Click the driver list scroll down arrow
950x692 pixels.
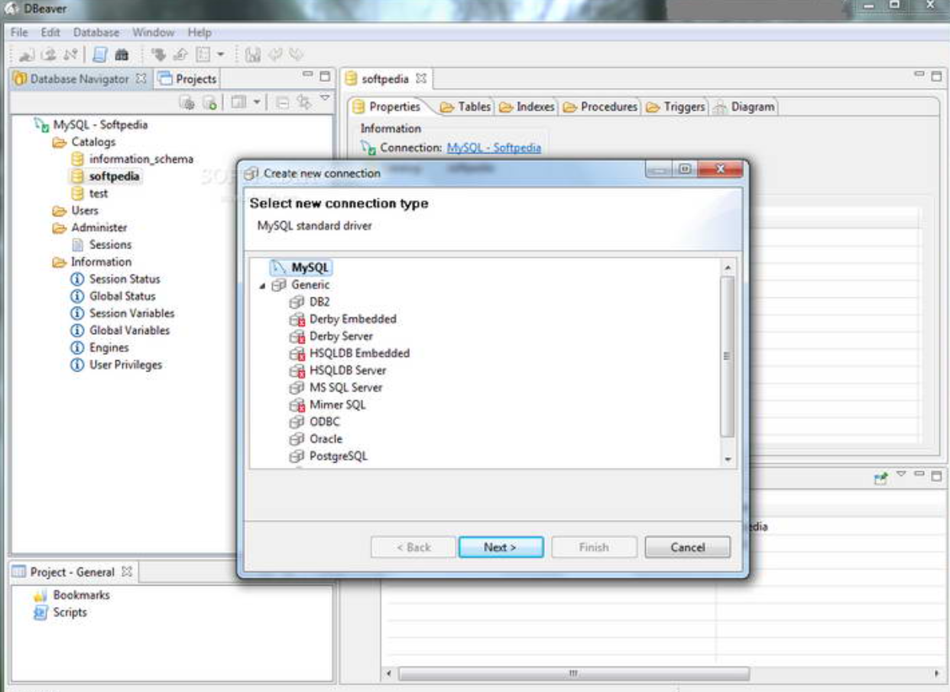coord(727,460)
